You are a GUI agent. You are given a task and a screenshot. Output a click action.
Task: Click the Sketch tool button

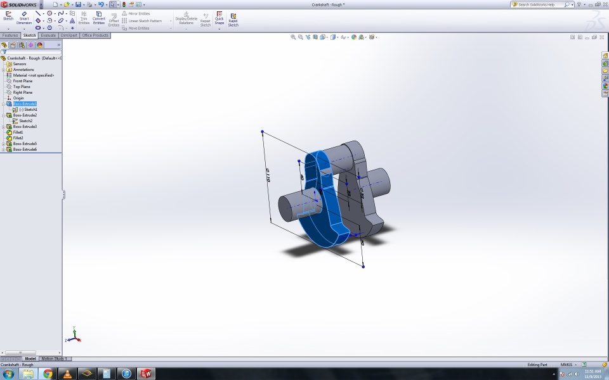[8, 16]
